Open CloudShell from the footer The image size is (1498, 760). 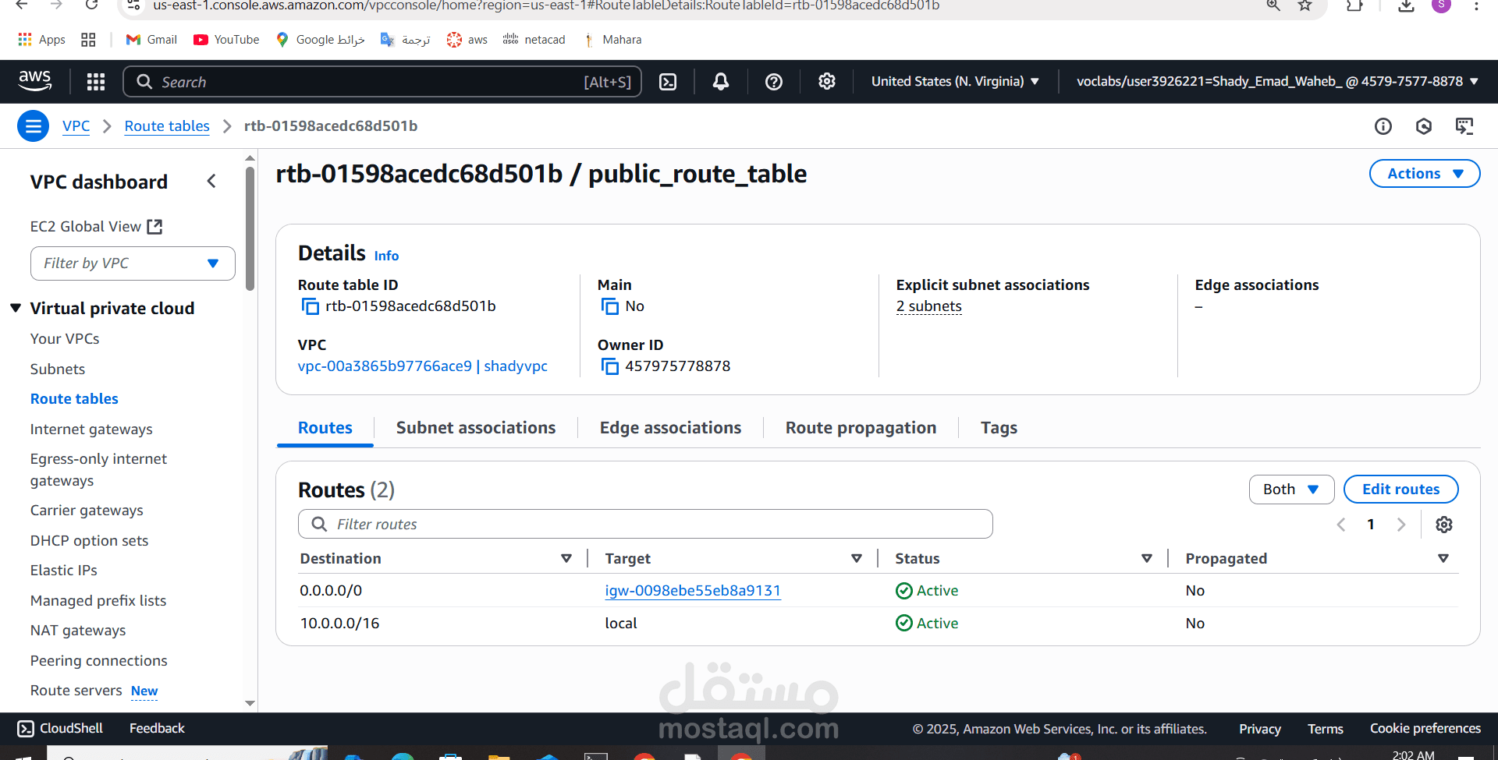pyautogui.click(x=60, y=728)
